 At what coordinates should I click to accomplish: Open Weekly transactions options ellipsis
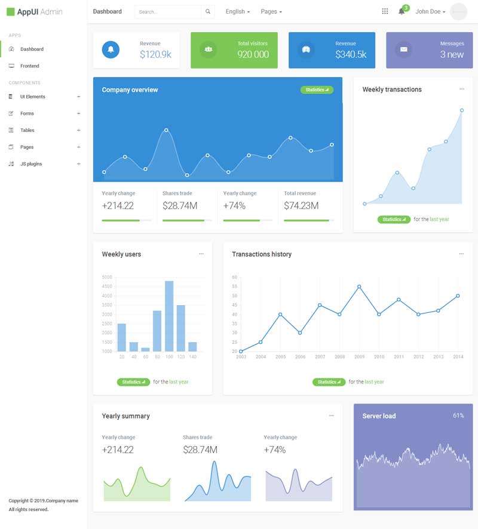(461, 89)
